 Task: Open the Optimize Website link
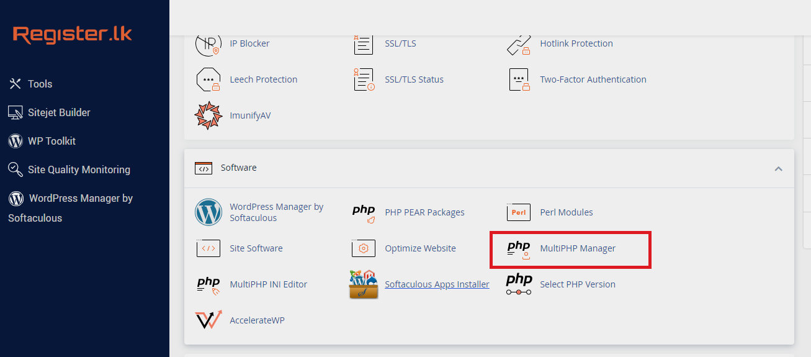[x=420, y=248]
